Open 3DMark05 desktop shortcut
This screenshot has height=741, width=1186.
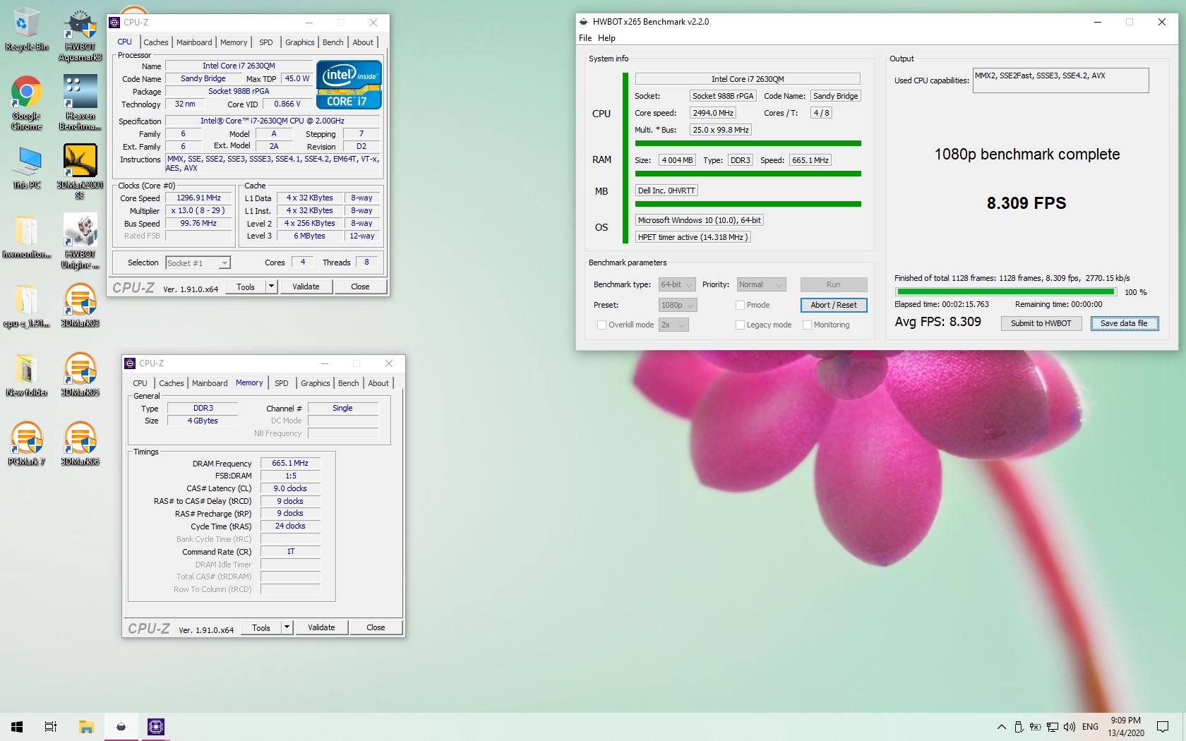[x=80, y=375]
